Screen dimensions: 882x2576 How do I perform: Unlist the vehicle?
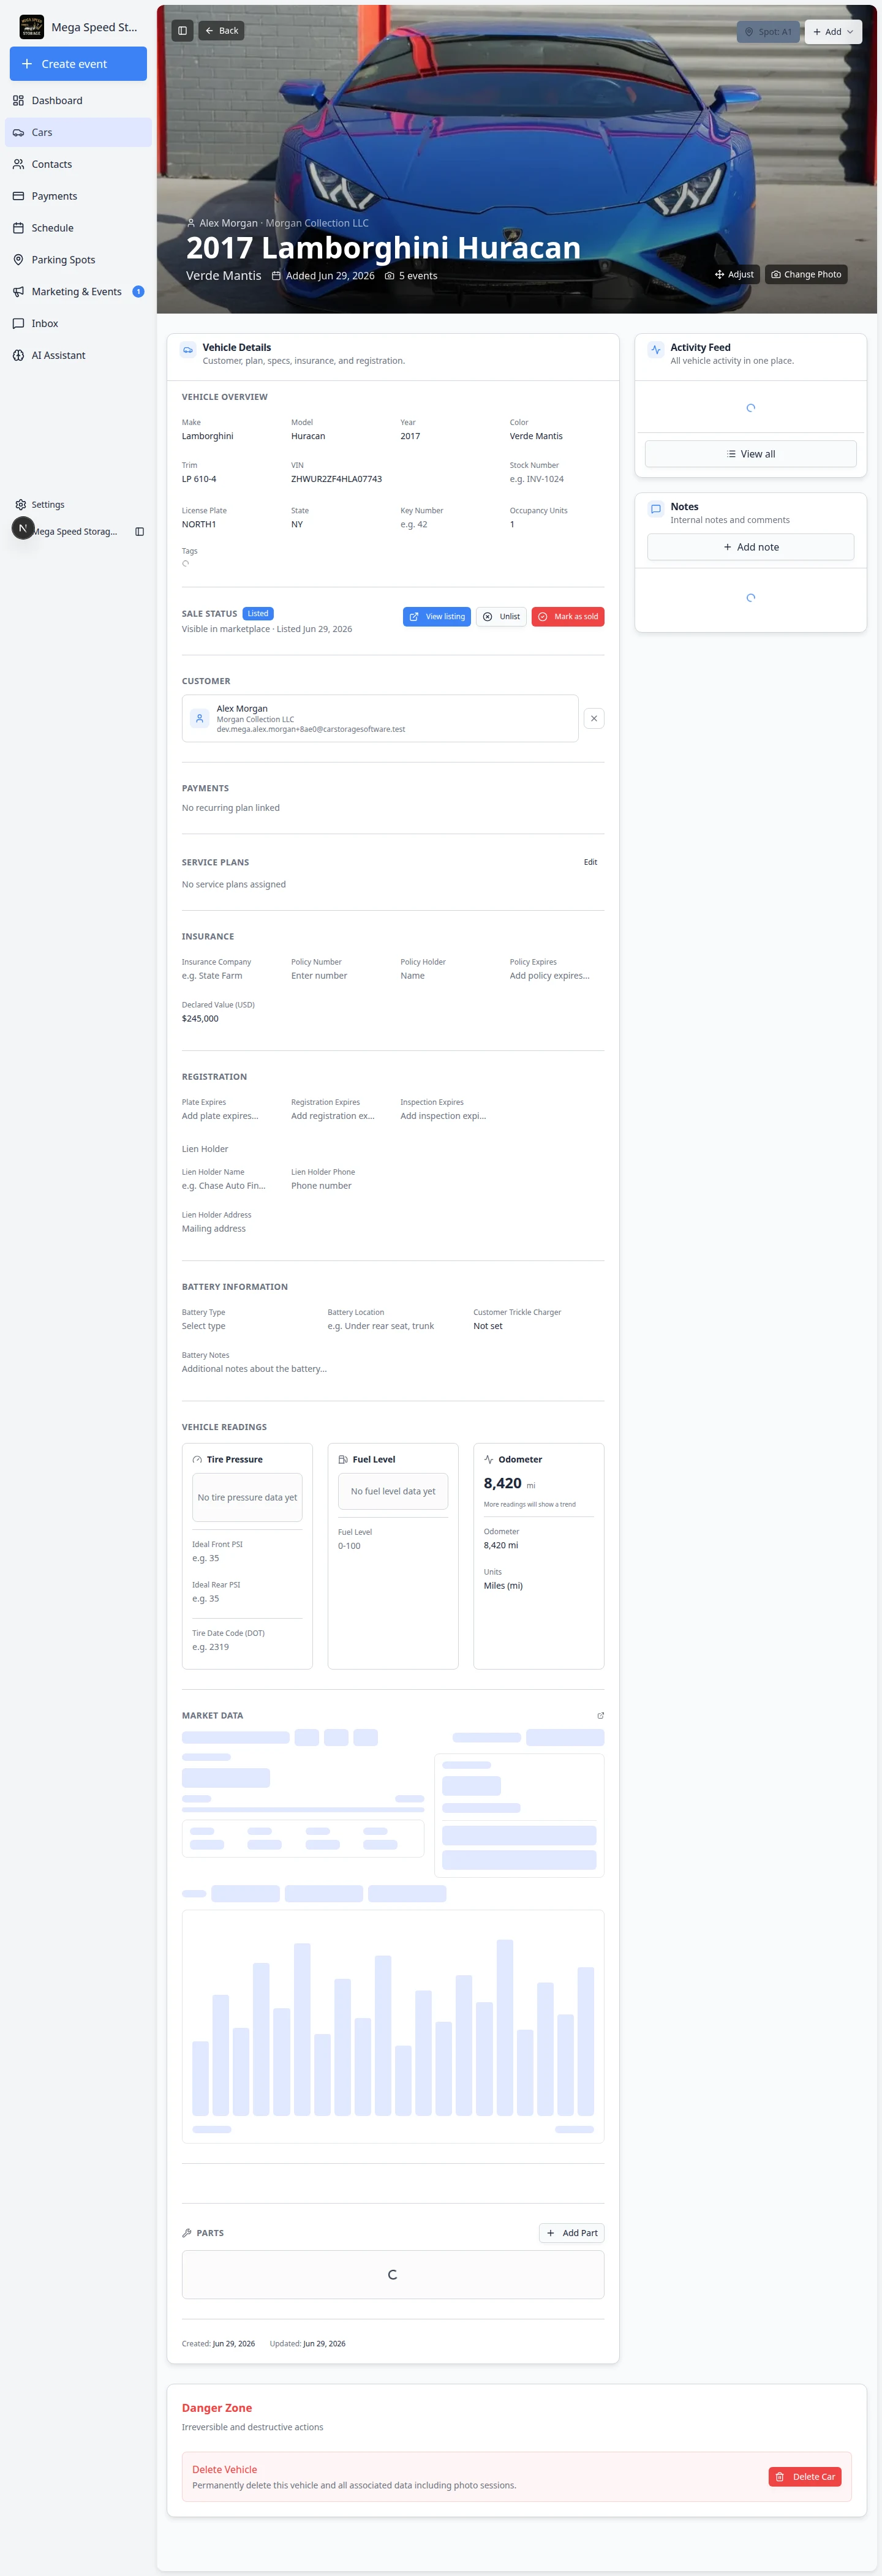tap(501, 617)
